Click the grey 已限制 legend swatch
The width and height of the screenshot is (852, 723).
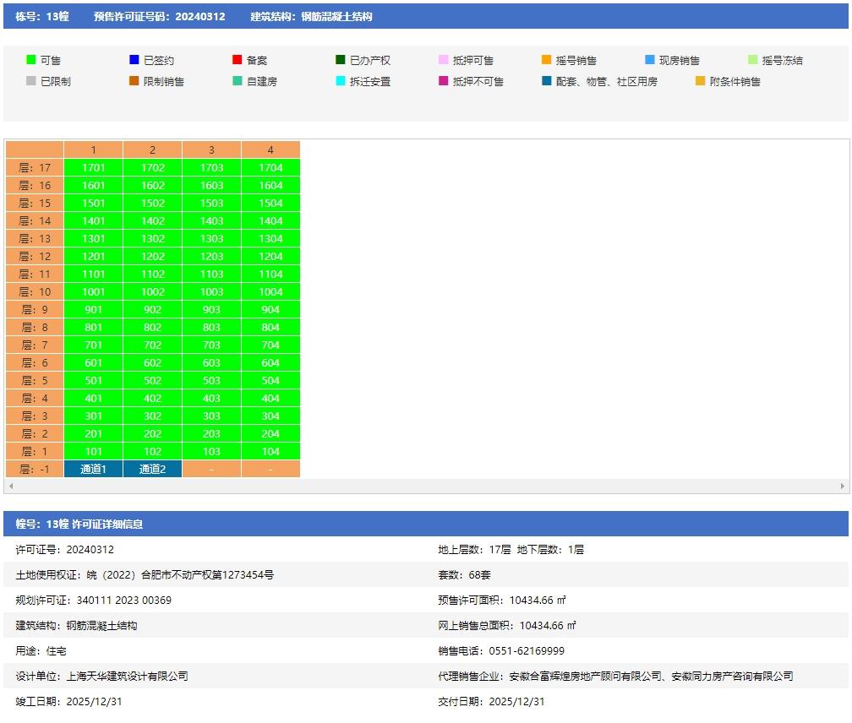pyautogui.click(x=31, y=81)
